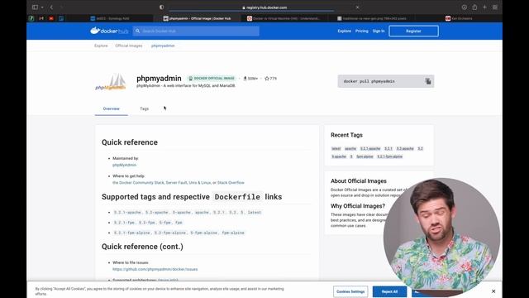Click the phpMyAdmin sailboat logo image
The width and height of the screenshot is (529, 298).
point(111,82)
